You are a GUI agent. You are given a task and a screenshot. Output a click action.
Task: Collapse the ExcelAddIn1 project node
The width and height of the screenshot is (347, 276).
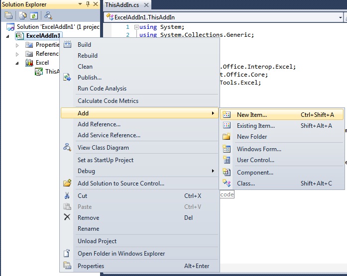coord(8,36)
